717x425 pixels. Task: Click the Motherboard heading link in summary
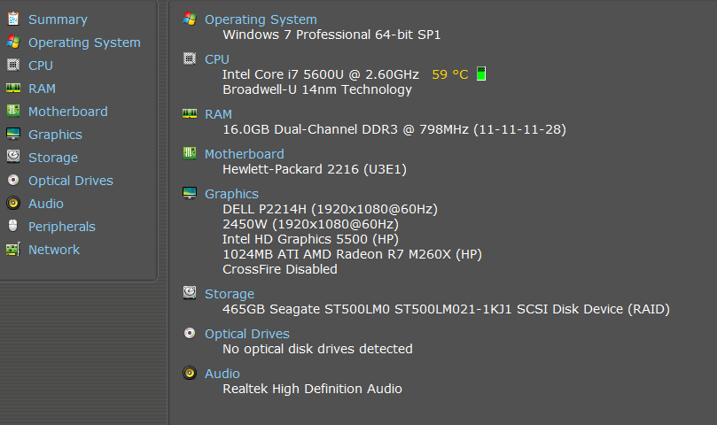coord(244,154)
